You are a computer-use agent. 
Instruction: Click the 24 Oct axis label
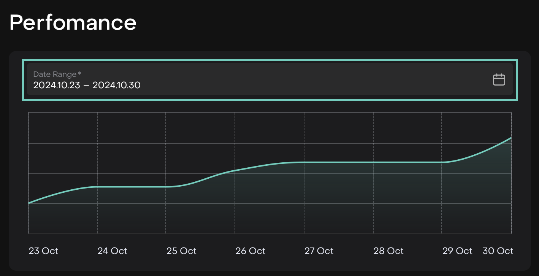112,251
